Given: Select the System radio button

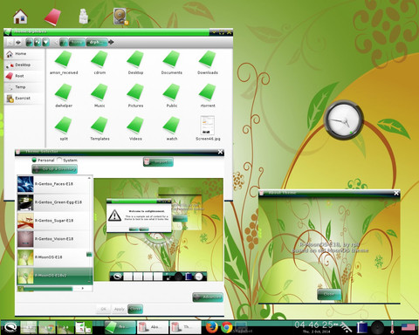Looking at the screenshot, I should (x=59, y=160).
